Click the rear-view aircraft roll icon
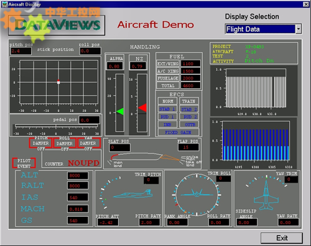The width and height of the screenshot is (311, 246). 197,193
